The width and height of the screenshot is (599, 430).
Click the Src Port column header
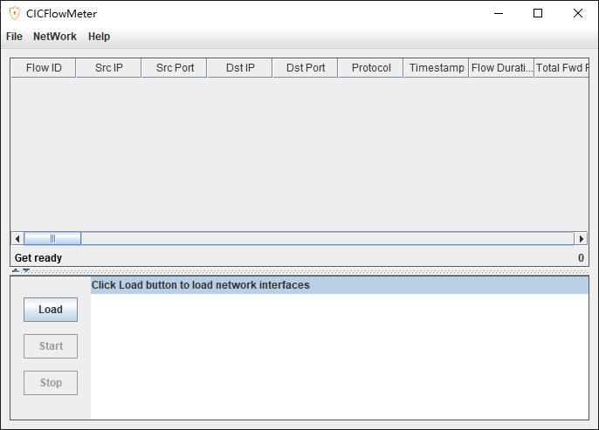coord(175,68)
